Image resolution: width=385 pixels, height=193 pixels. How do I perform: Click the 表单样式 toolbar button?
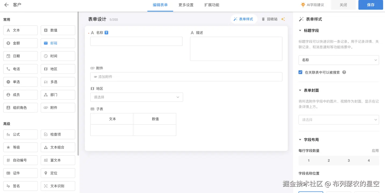[x=244, y=19]
